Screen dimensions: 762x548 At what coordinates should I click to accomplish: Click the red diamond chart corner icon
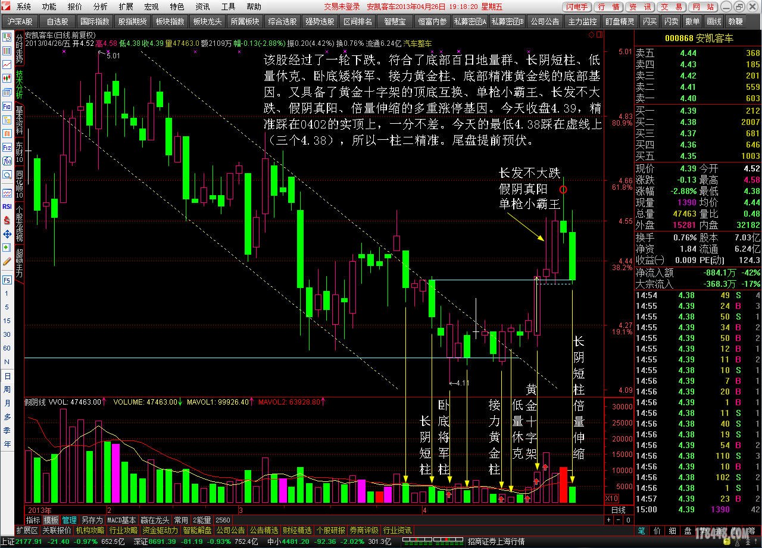tap(591, 35)
